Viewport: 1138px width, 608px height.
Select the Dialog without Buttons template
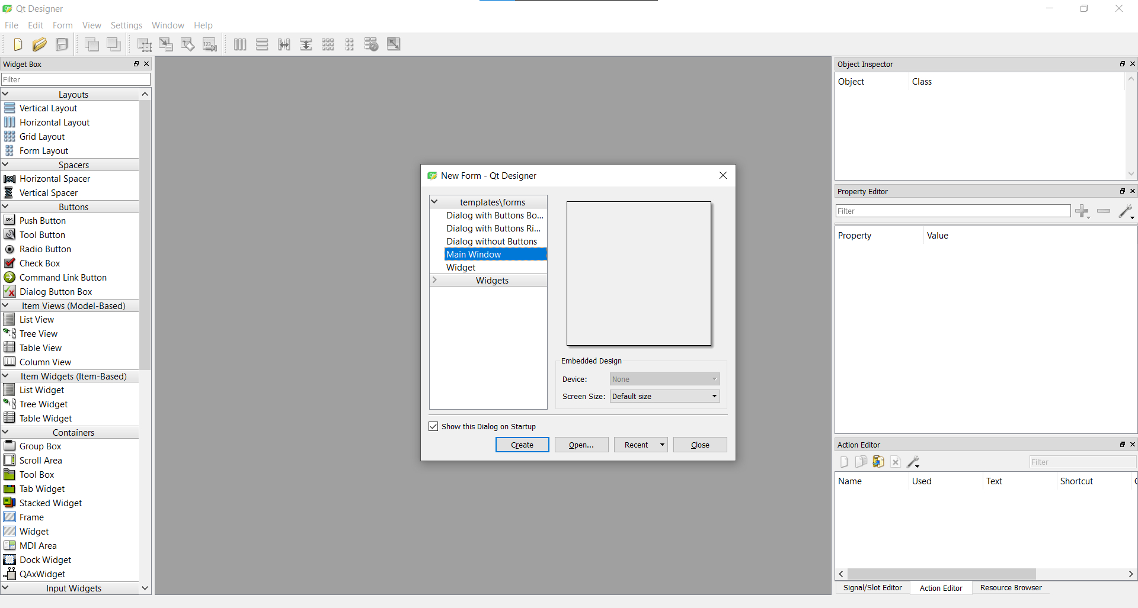click(x=491, y=241)
